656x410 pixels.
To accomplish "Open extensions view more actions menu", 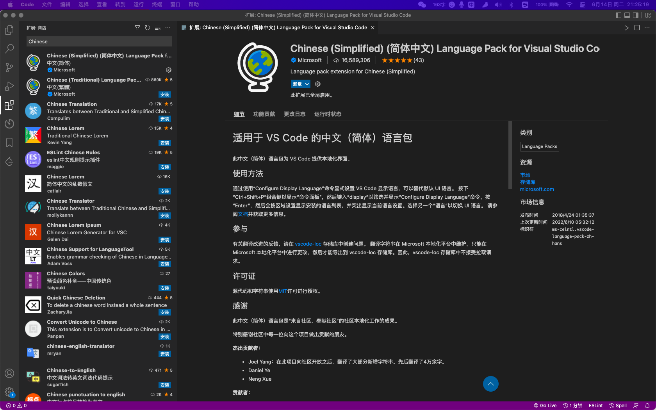I will [x=168, y=28].
